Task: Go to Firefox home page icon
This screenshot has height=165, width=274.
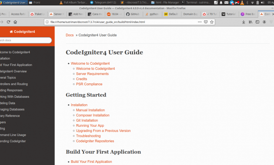Action: (x=15, y=22)
